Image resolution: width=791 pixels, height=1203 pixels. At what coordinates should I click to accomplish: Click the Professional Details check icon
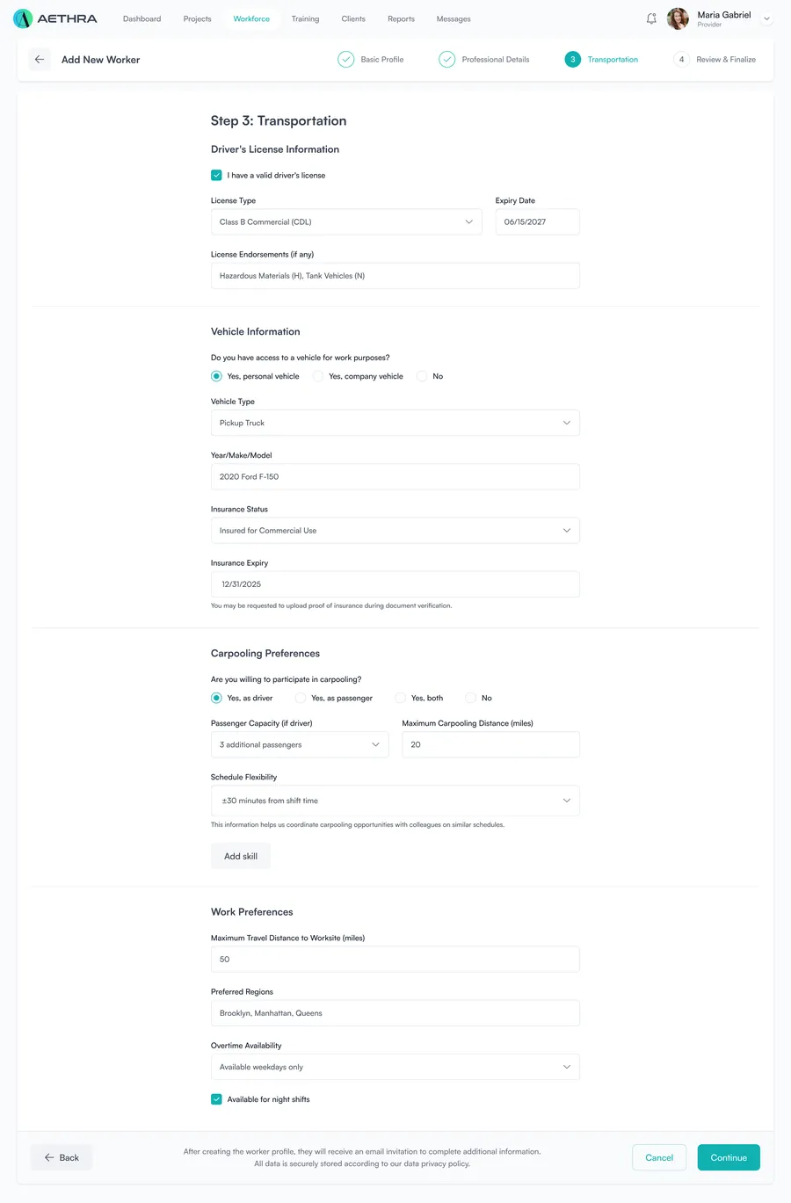447,60
